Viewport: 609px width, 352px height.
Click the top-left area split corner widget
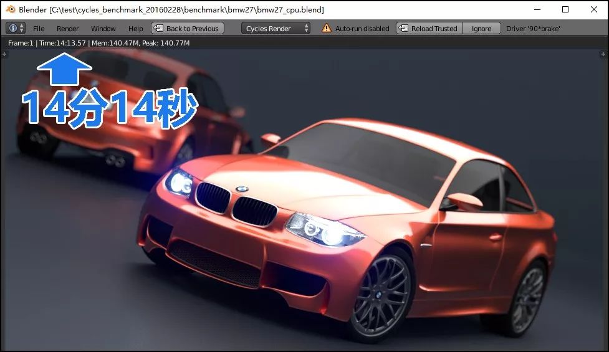pyautogui.click(x=4, y=55)
